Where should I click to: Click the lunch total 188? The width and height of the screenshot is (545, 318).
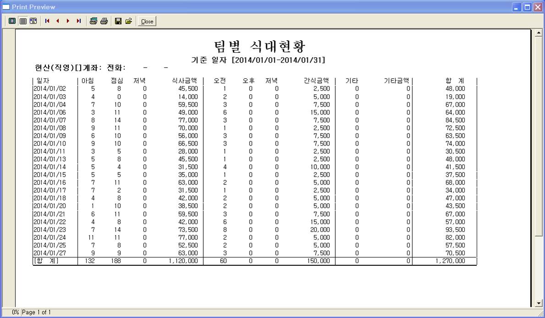[116, 261]
